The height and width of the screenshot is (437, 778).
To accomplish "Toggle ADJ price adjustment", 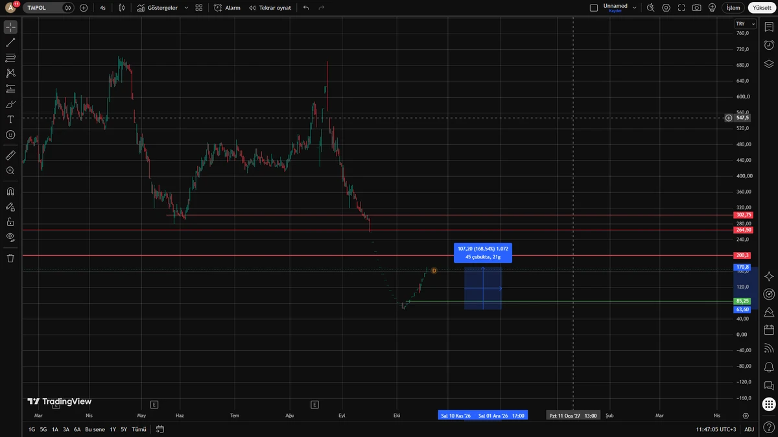I will [x=749, y=429].
